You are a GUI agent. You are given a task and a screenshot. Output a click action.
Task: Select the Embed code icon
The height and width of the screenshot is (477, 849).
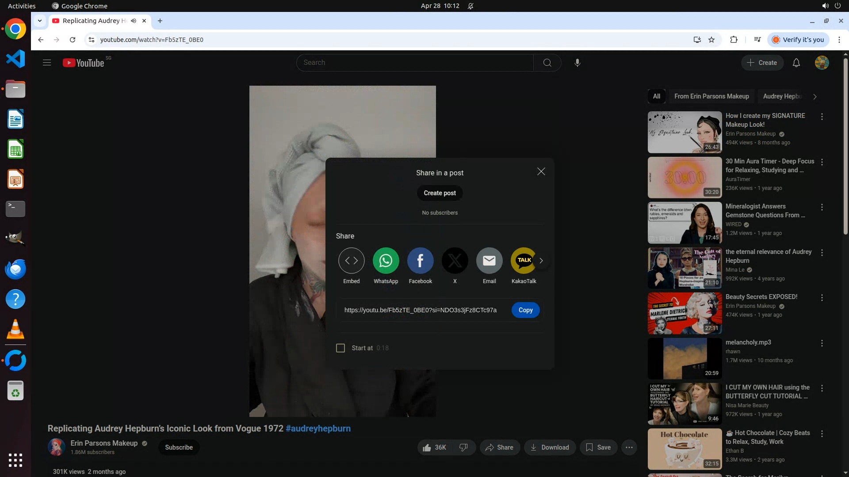pos(351,261)
